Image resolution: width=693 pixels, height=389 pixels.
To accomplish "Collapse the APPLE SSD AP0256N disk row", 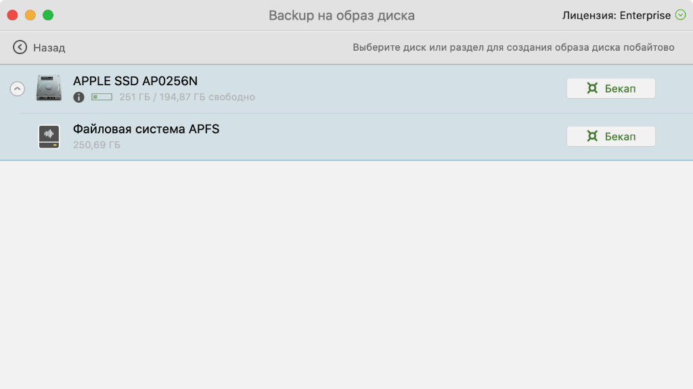I will [18, 89].
